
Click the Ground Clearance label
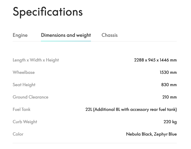point(30,97)
